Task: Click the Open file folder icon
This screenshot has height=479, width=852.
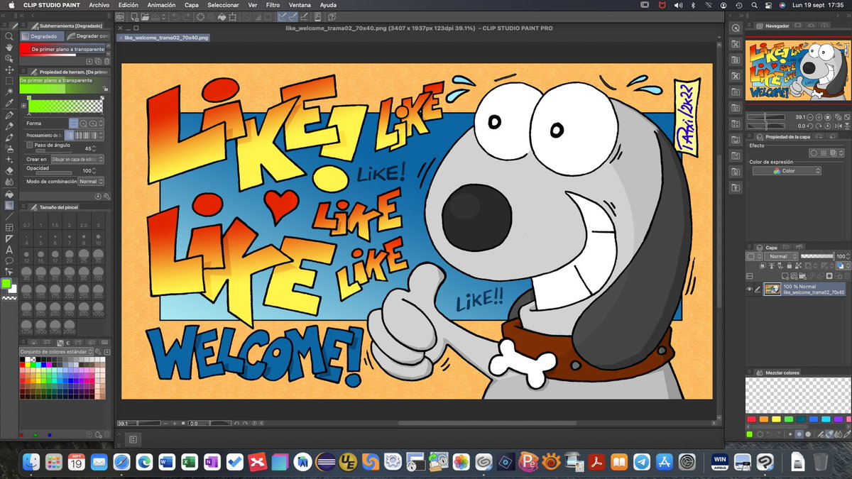Action: click(145, 16)
